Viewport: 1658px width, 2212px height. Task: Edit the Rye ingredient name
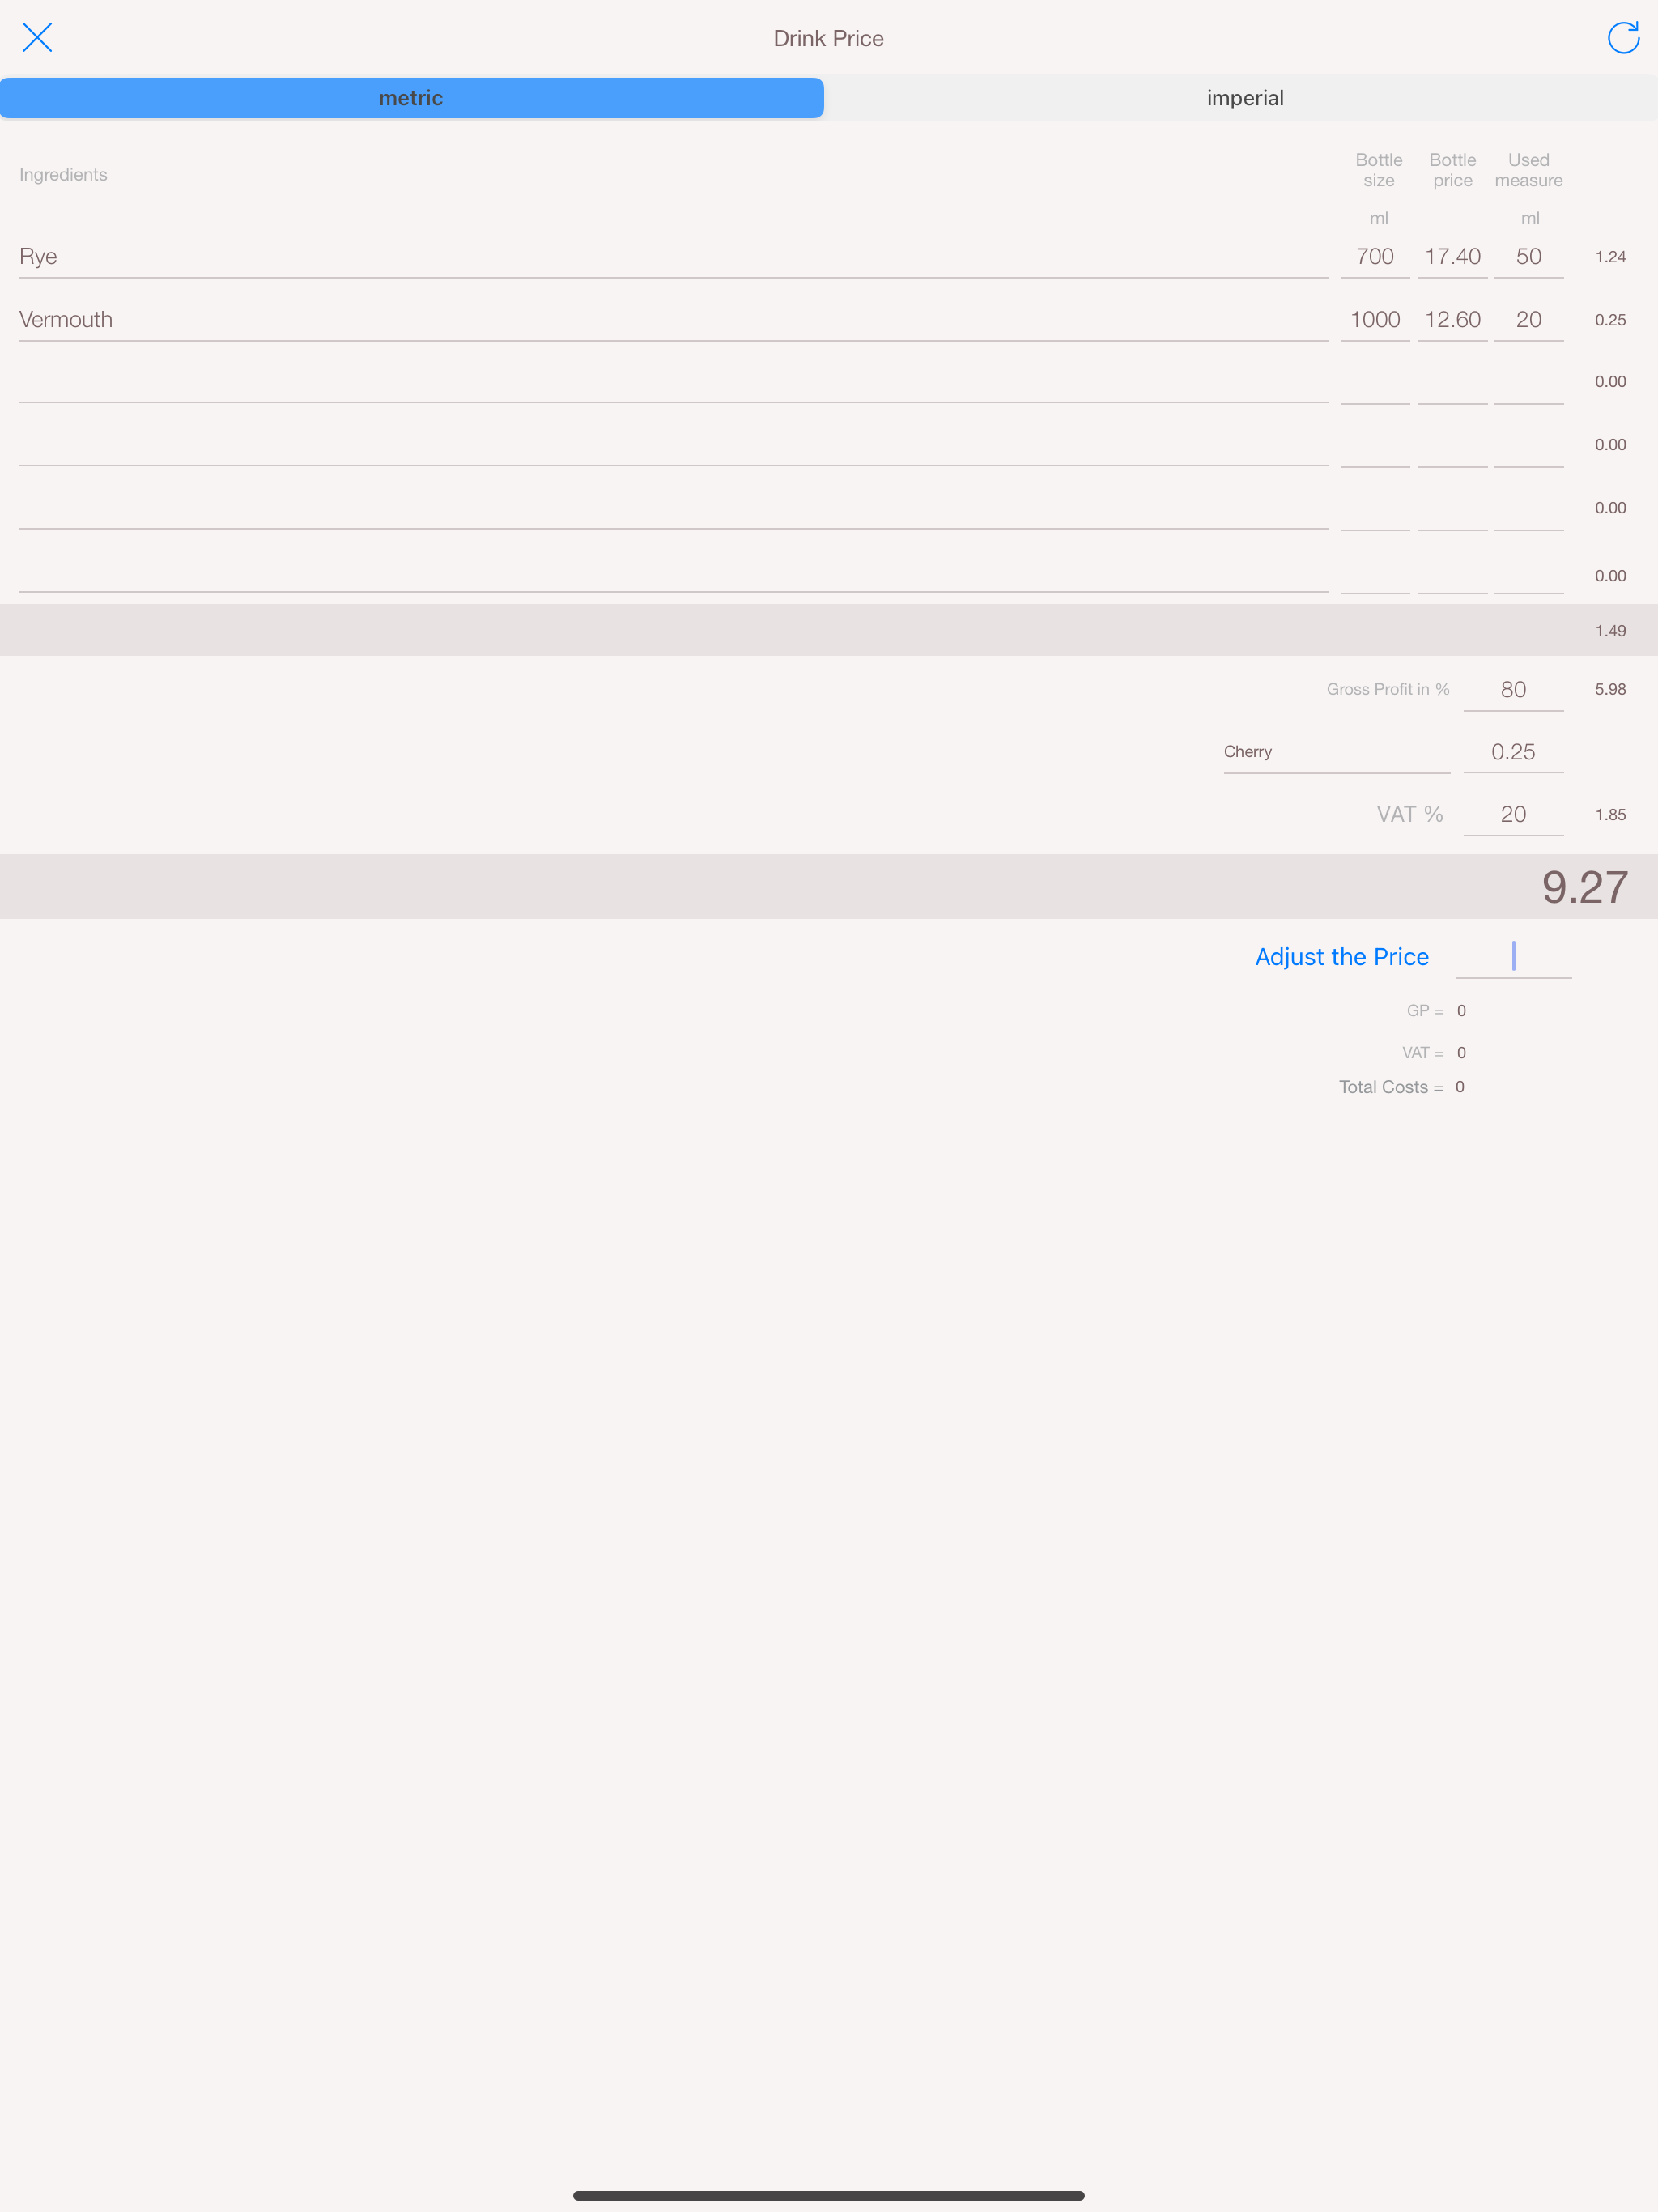pos(673,257)
